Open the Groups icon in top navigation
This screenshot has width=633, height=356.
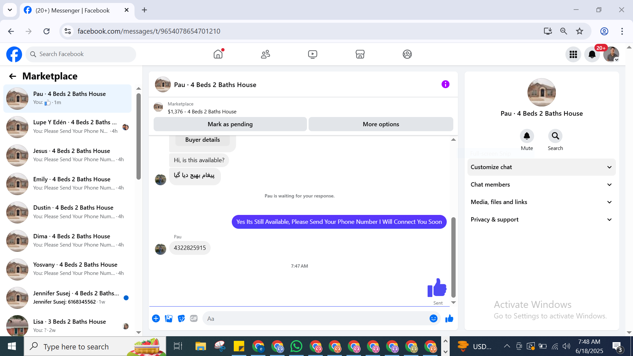coord(407,54)
